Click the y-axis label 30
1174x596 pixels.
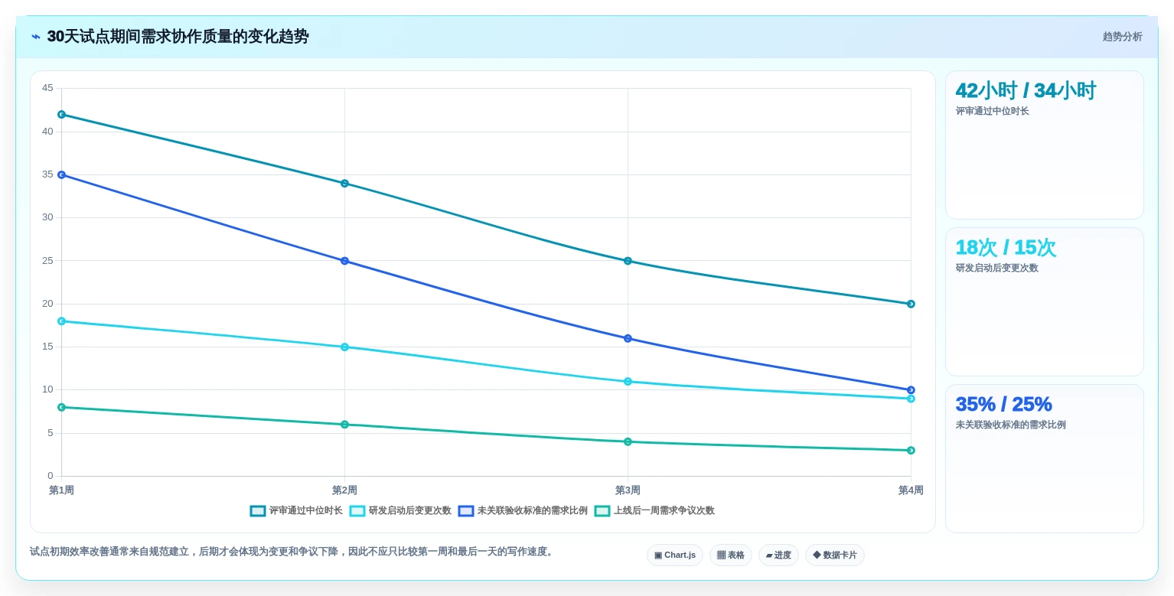47,217
